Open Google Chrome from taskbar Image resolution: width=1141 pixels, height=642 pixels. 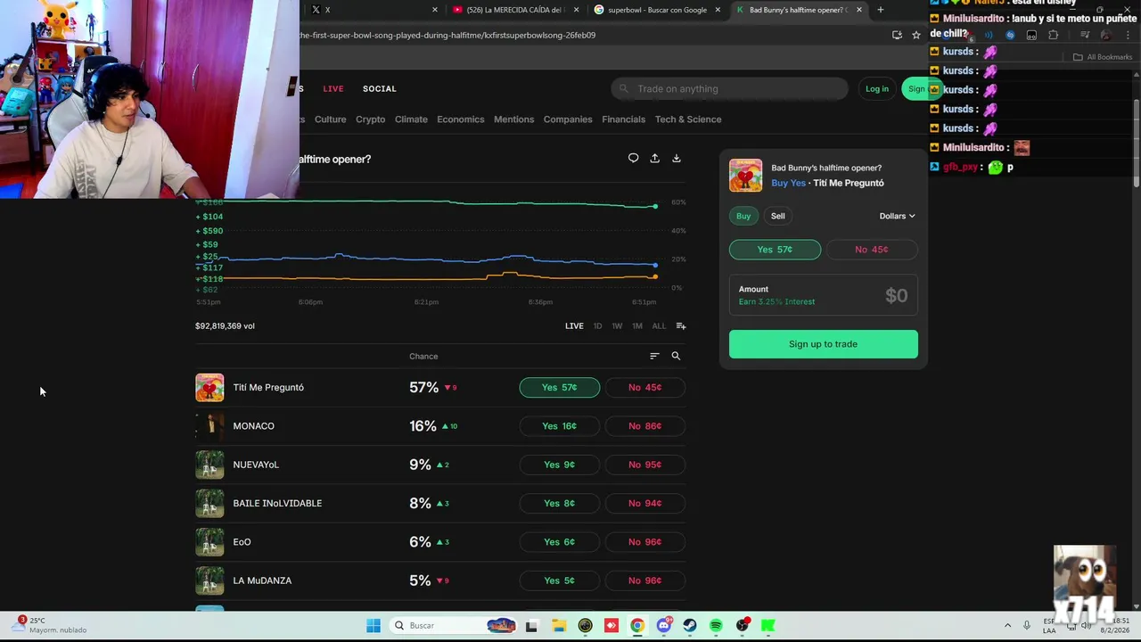point(637,626)
